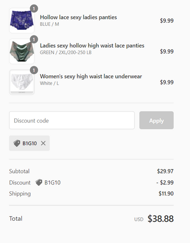Focus the Discount code input field

pyautogui.click(x=72, y=120)
